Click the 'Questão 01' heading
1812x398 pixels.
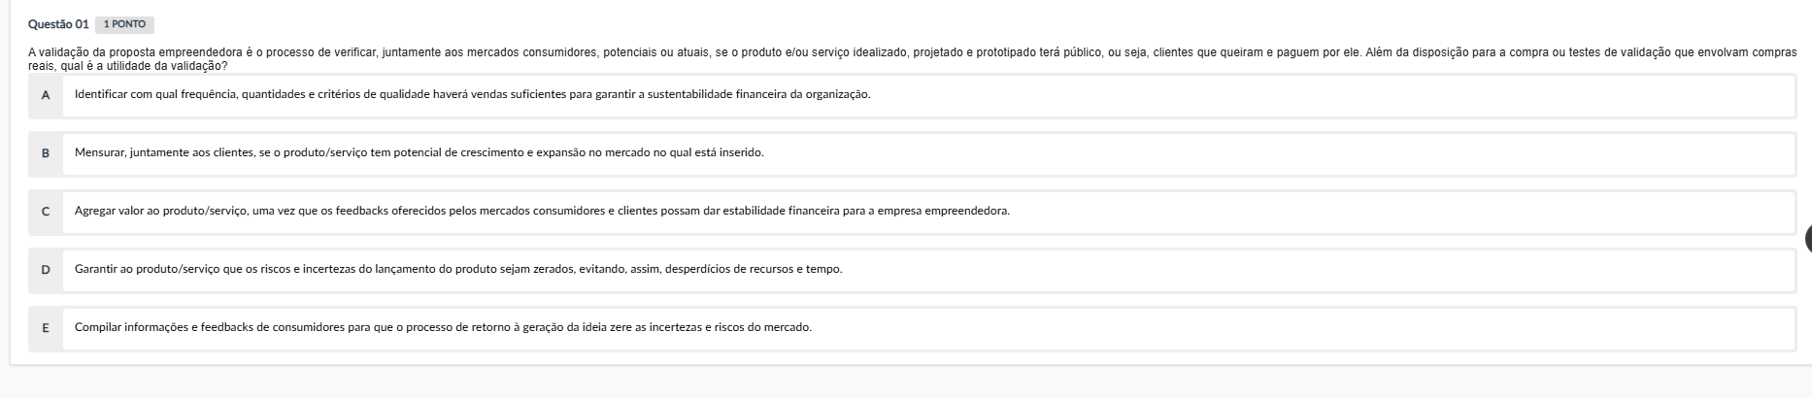[58, 25]
